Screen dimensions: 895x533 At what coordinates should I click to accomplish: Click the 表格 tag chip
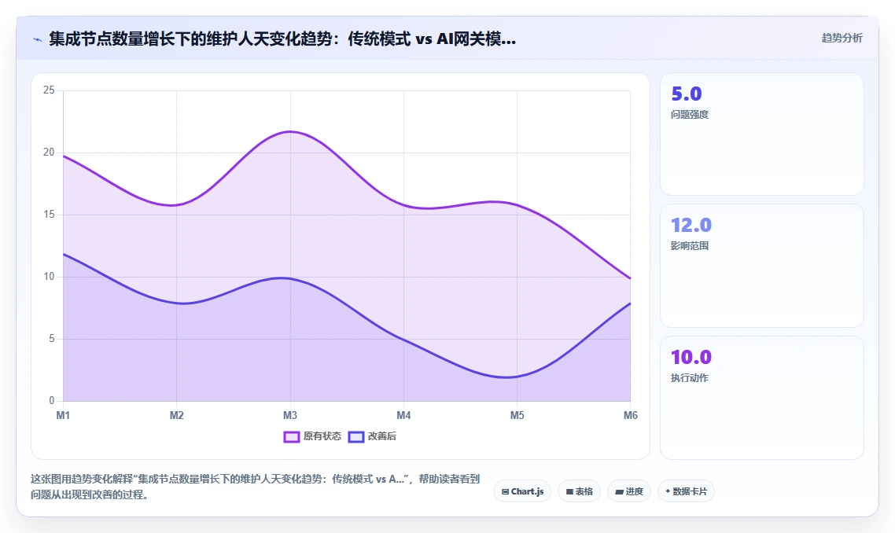coord(579,491)
